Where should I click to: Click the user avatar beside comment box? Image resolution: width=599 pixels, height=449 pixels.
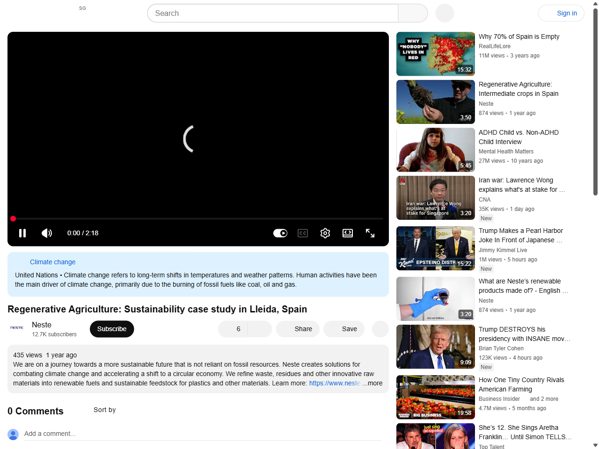pyautogui.click(x=13, y=435)
